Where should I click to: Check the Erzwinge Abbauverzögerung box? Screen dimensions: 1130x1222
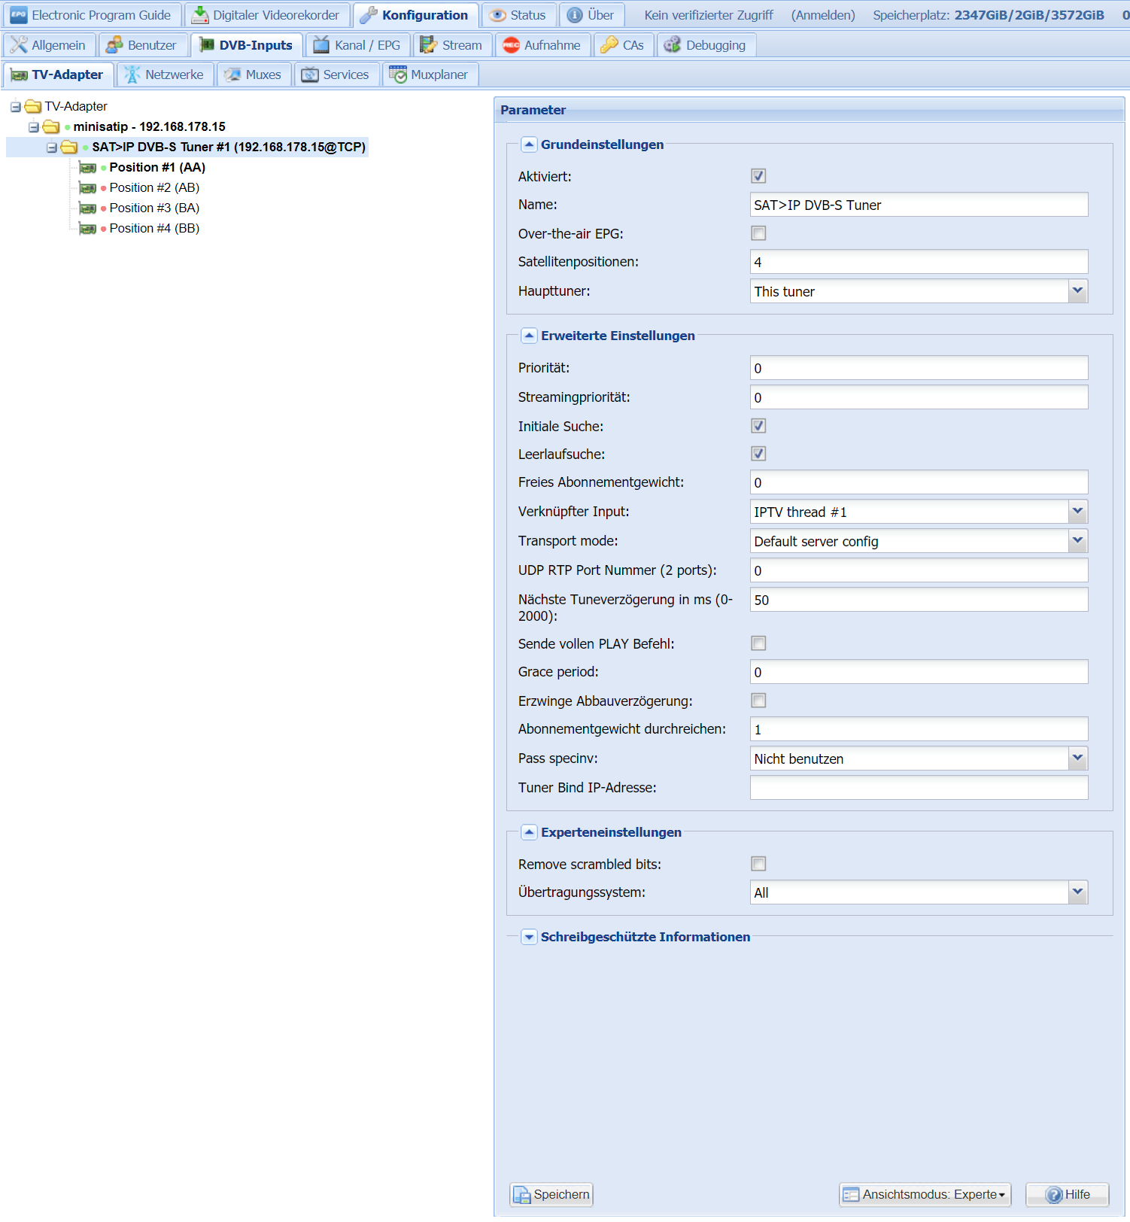click(x=758, y=701)
